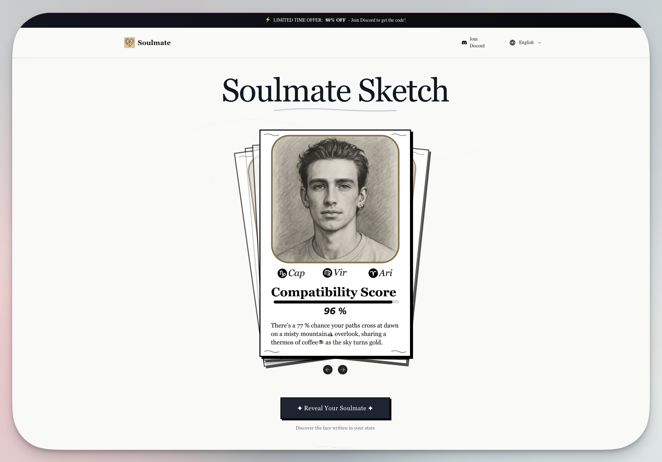Expand the English language dropdown
This screenshot has width=662, height=462.
coord(526,43)
